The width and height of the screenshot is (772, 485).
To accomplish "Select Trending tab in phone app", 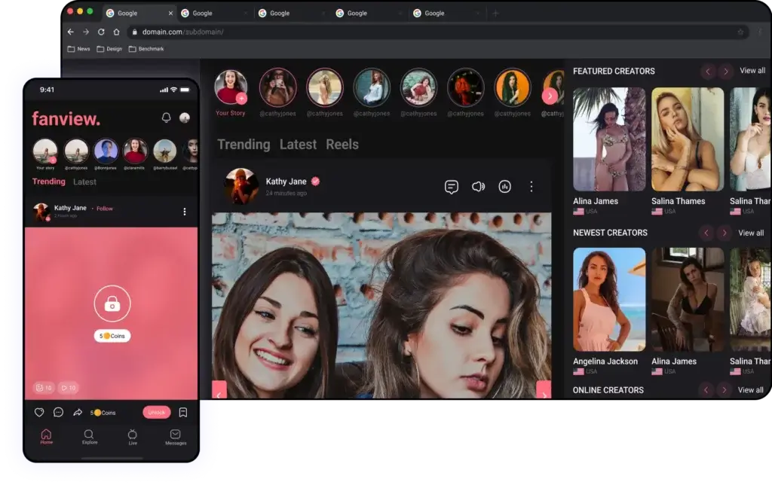I will point(49,181).
